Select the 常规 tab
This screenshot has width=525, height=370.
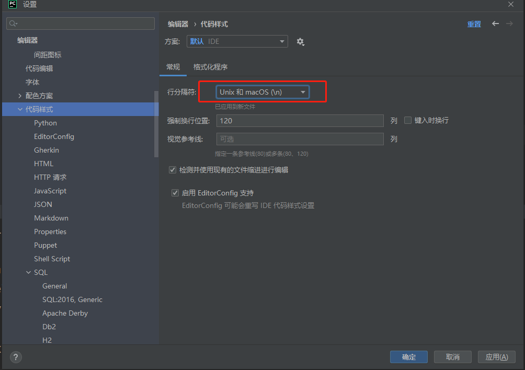173,67
